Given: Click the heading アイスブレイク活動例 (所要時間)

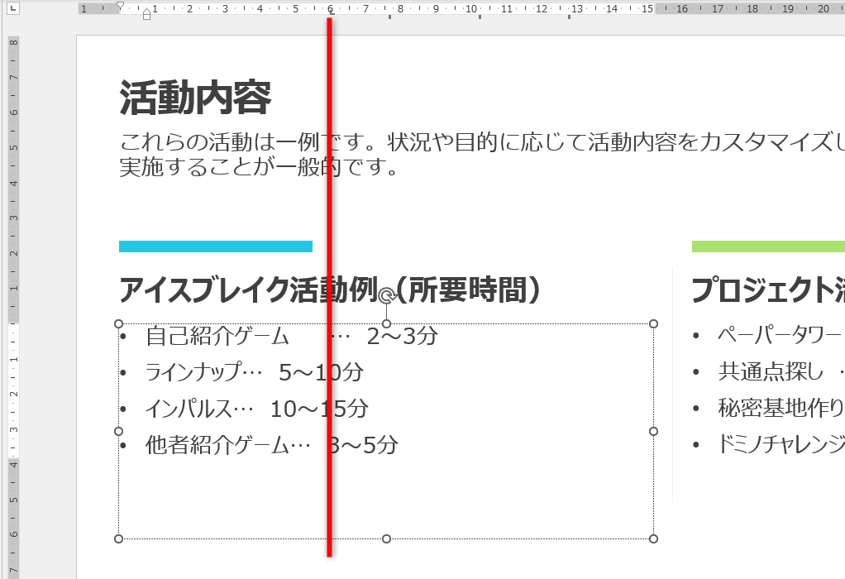Looking at the screenshot, I should coord(329,289).
